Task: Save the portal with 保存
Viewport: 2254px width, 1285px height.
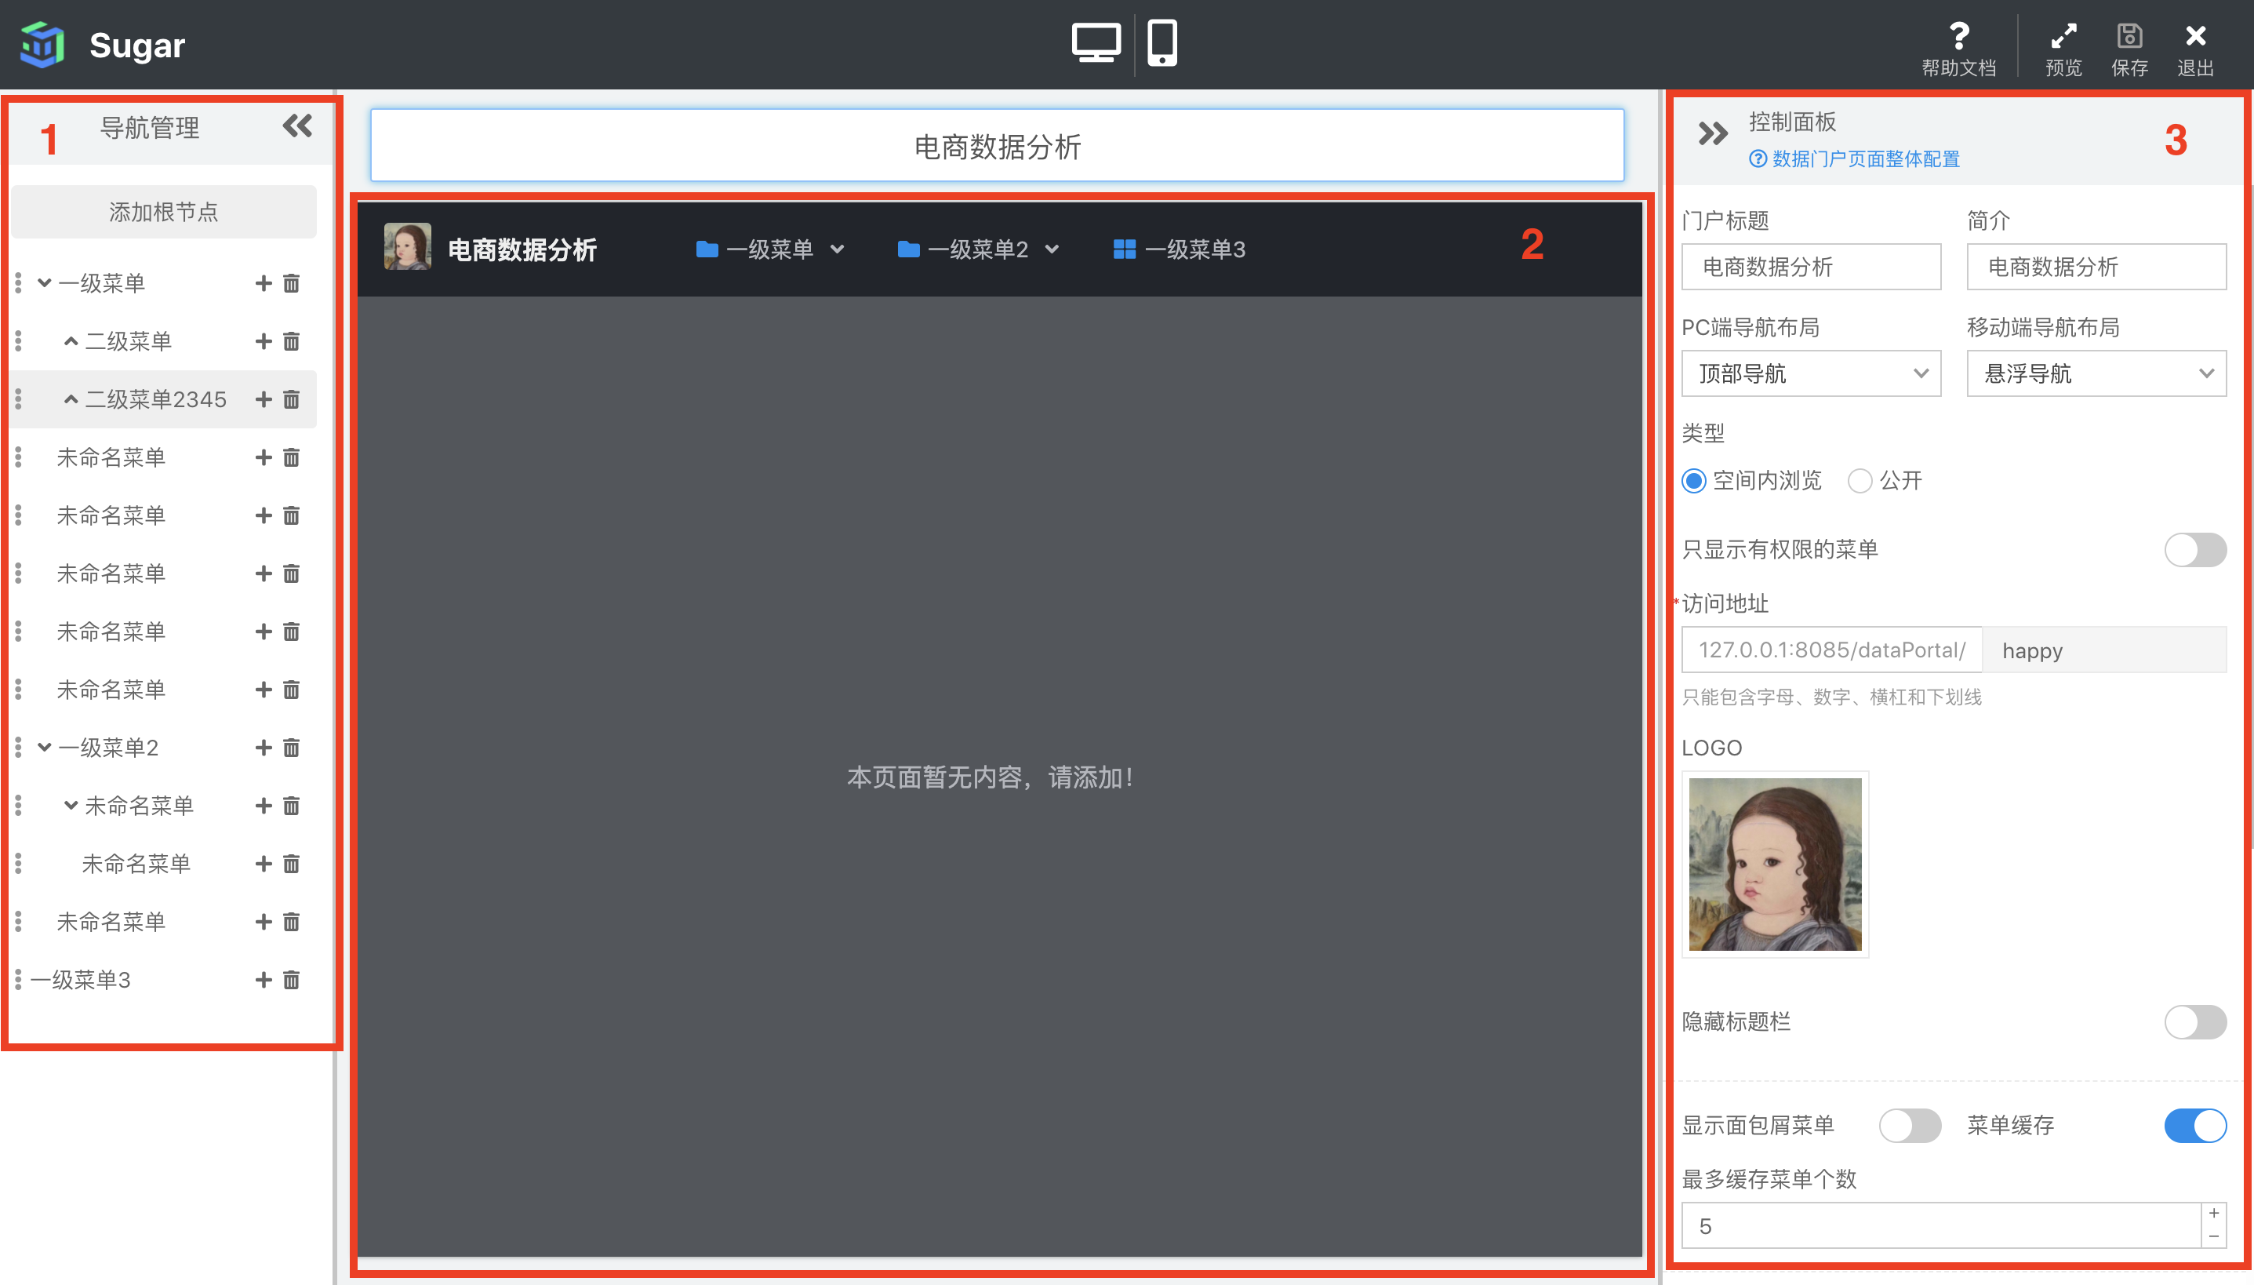Action: [x=2129, y=49]
